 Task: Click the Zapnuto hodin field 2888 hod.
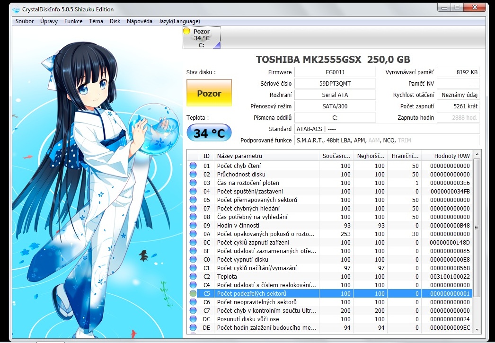459,117
